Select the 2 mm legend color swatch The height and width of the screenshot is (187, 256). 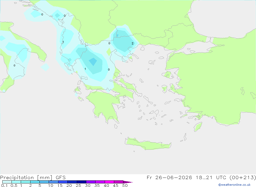(35, 182)
